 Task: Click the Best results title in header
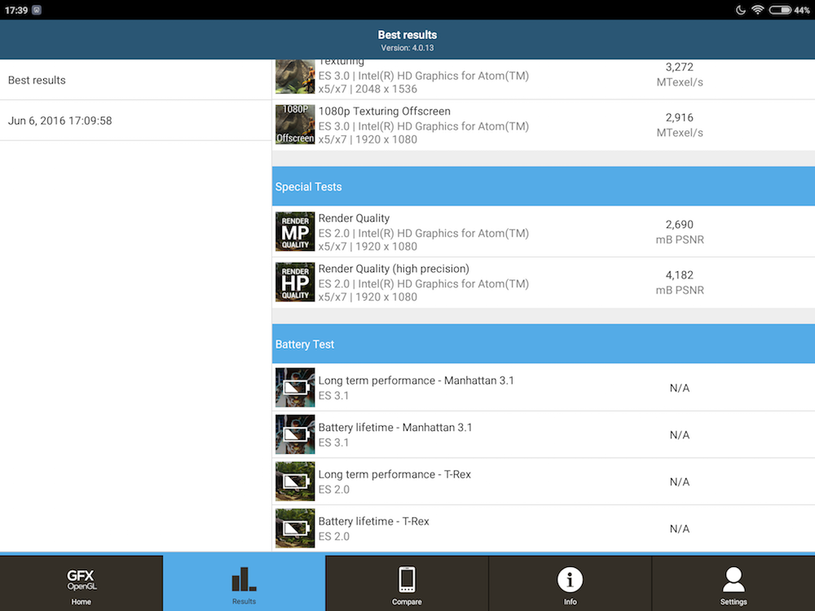click(x=407, y=35)
